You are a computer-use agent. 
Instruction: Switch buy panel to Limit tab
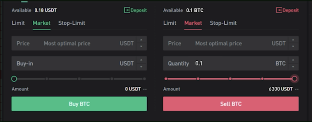click(18, 23)
